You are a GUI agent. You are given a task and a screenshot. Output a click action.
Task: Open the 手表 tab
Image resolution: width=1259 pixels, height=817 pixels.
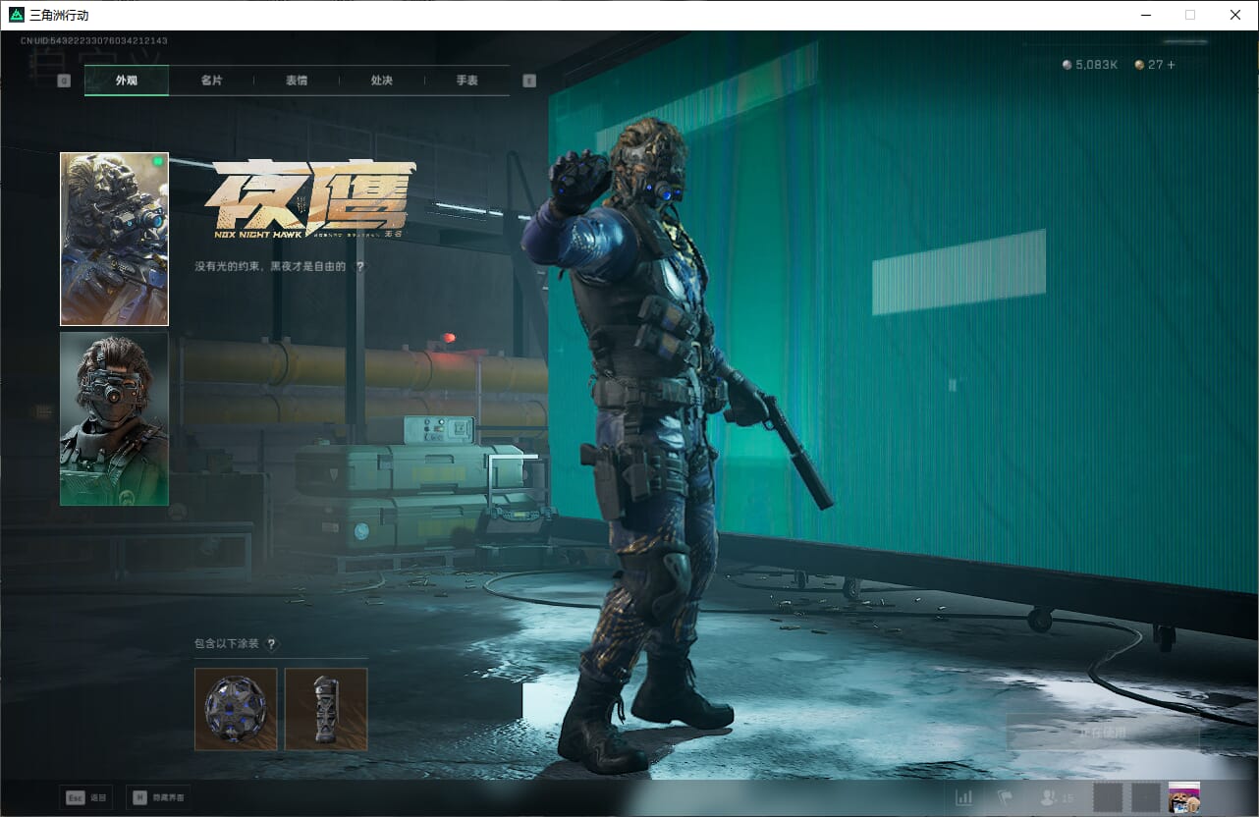pyautogui.click(x=466, y=81)
